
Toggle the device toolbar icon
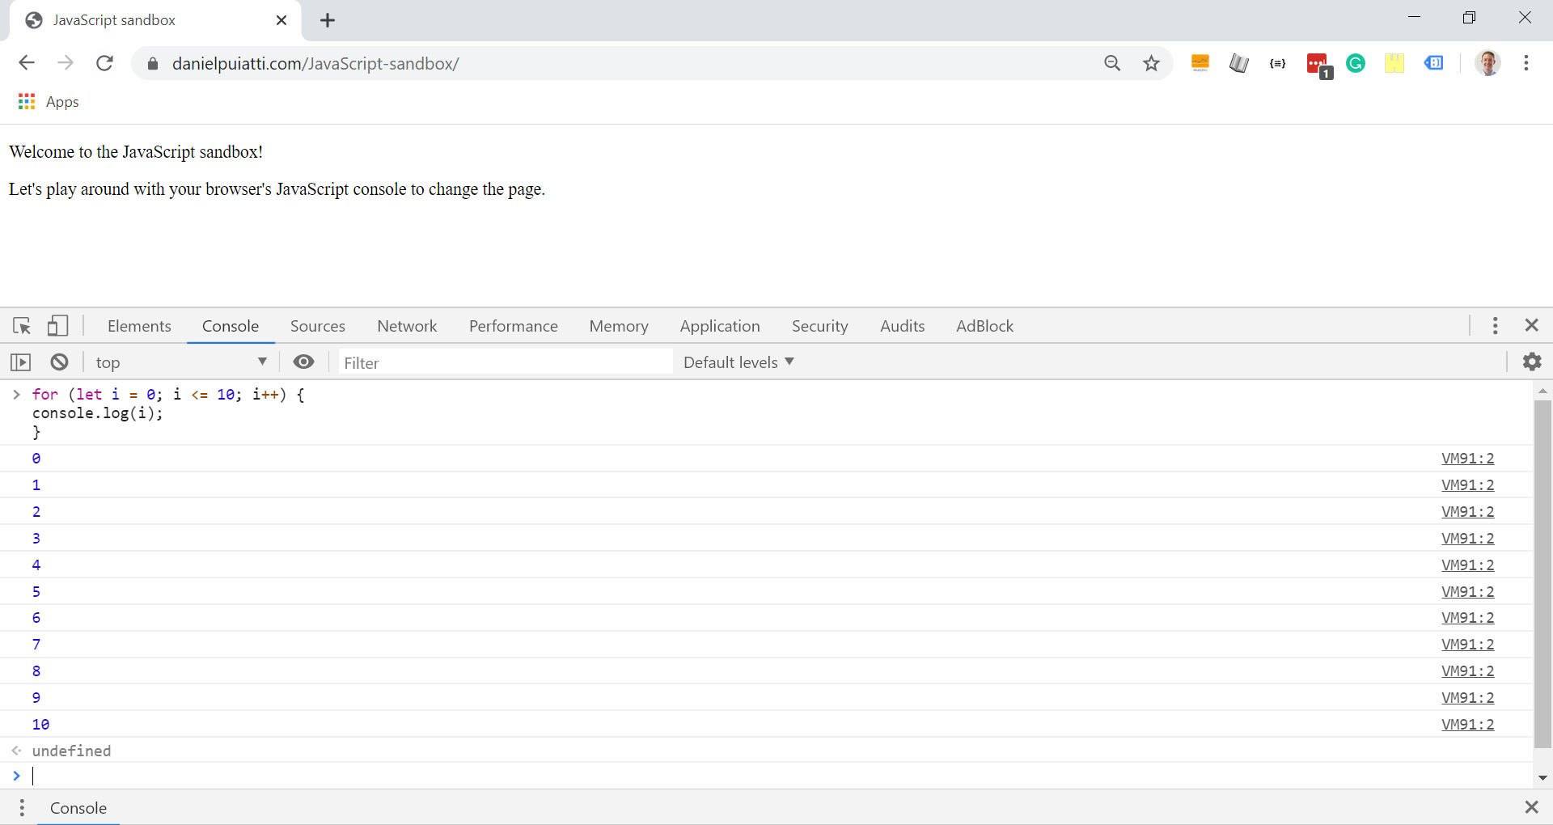pos(57,326)
